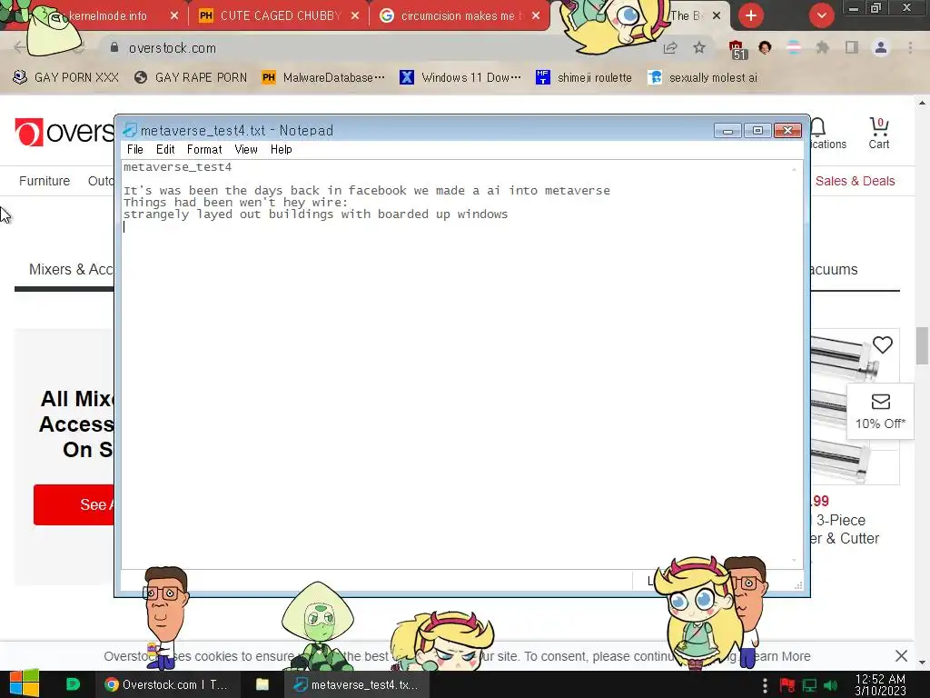Open the Help menu in Notepad
The width and height of the screenshot is (930, 698).
[282, 150]
